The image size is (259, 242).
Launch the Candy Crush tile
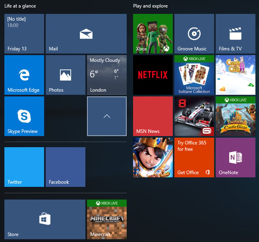point(236,75)
